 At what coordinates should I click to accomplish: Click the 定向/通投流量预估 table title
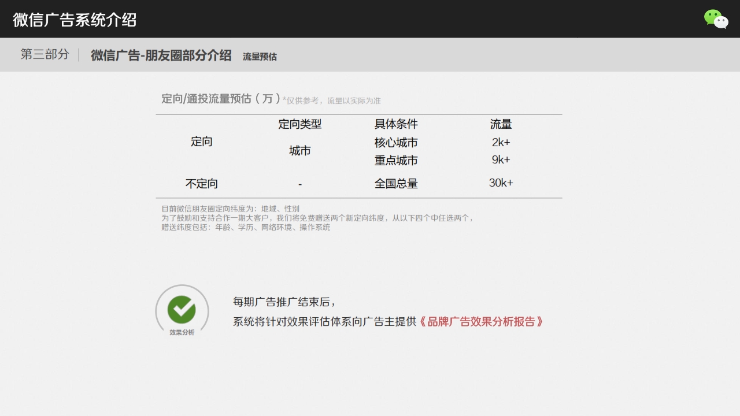point(220,99)
